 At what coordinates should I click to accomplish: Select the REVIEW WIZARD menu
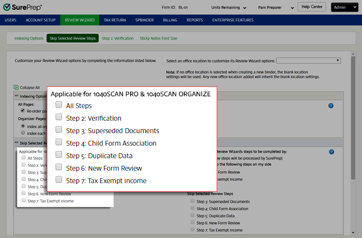(79, 20)
